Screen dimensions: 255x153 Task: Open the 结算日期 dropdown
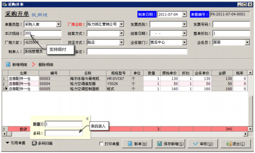pyautogui.click(x=184, y=33)
